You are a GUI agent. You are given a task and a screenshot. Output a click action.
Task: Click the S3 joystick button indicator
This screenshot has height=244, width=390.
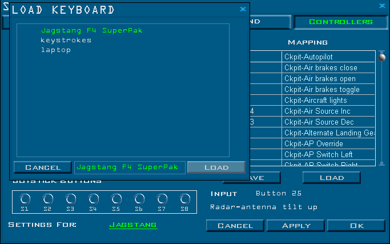coord(70,199)
